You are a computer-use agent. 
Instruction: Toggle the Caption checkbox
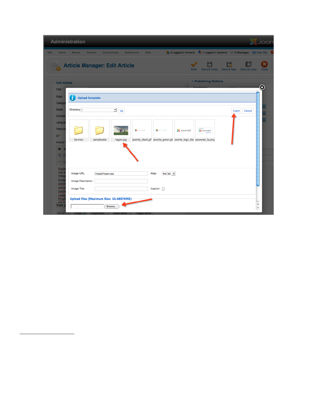point(163,189)
